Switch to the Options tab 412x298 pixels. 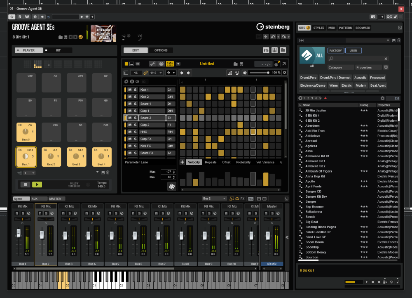pos(161,50)
